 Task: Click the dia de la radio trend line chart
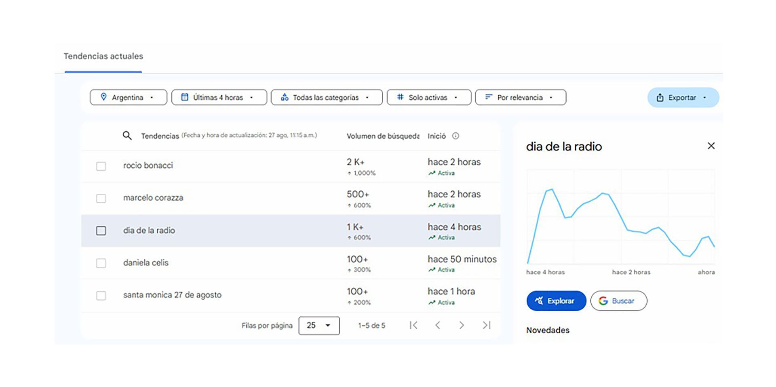click(620, 218)
